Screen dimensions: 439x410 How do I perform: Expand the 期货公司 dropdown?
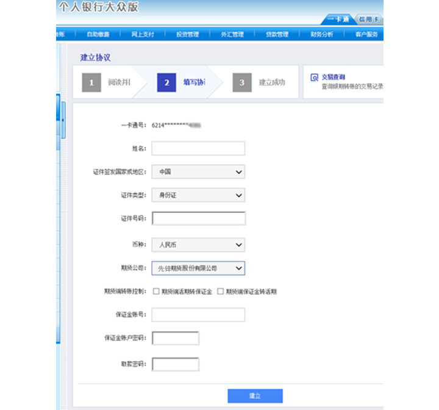pyautogui.click(x=198, y=267)
